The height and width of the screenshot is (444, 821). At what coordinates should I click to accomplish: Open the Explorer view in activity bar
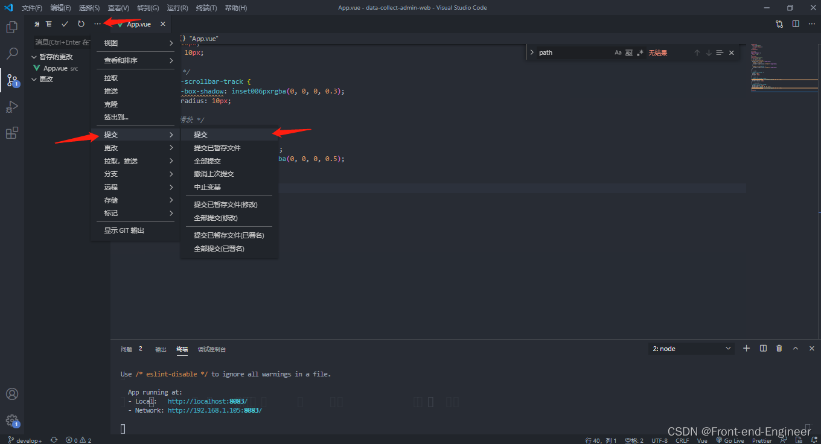[x=11, y=27]
